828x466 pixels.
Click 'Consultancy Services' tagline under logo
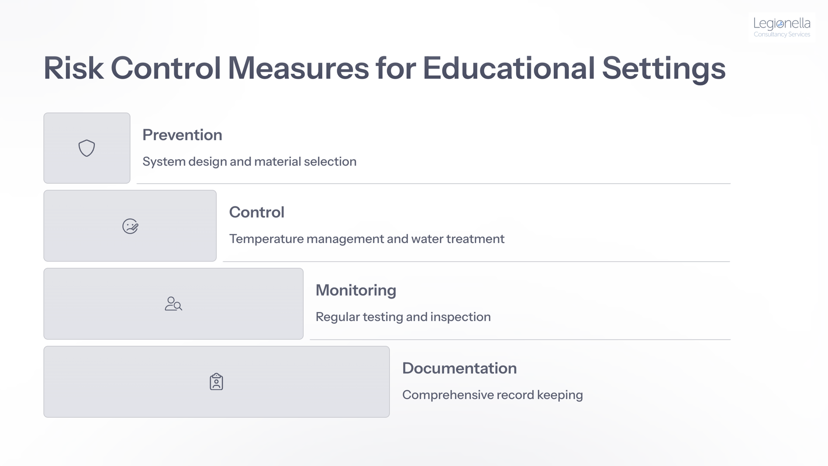coord(782,35)
